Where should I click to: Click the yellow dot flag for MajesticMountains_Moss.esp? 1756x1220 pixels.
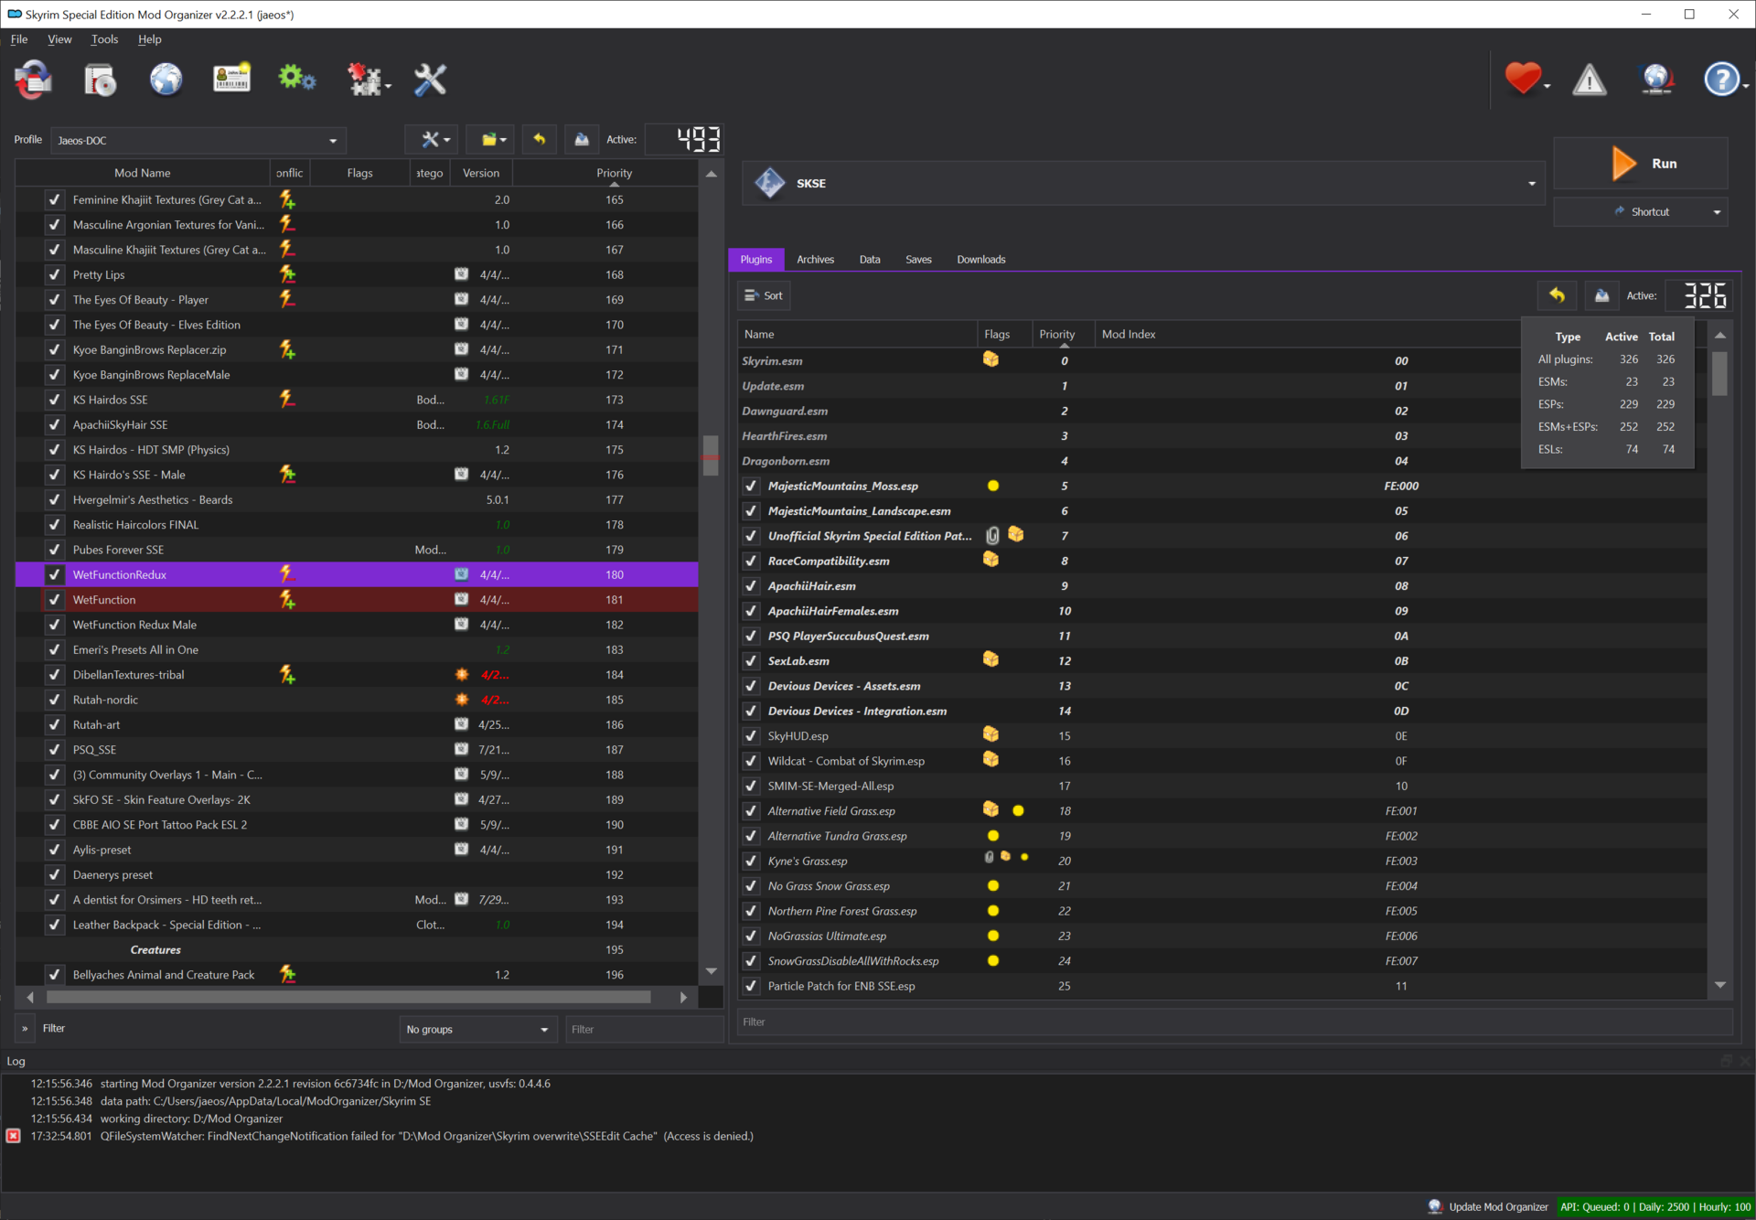[993, 486]
